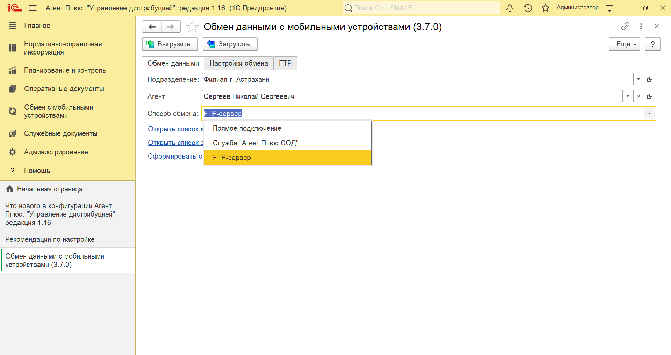Viewport: 671px width, 355px height.
Task: Open help with the ? button
Action: (x=652, y=44)
